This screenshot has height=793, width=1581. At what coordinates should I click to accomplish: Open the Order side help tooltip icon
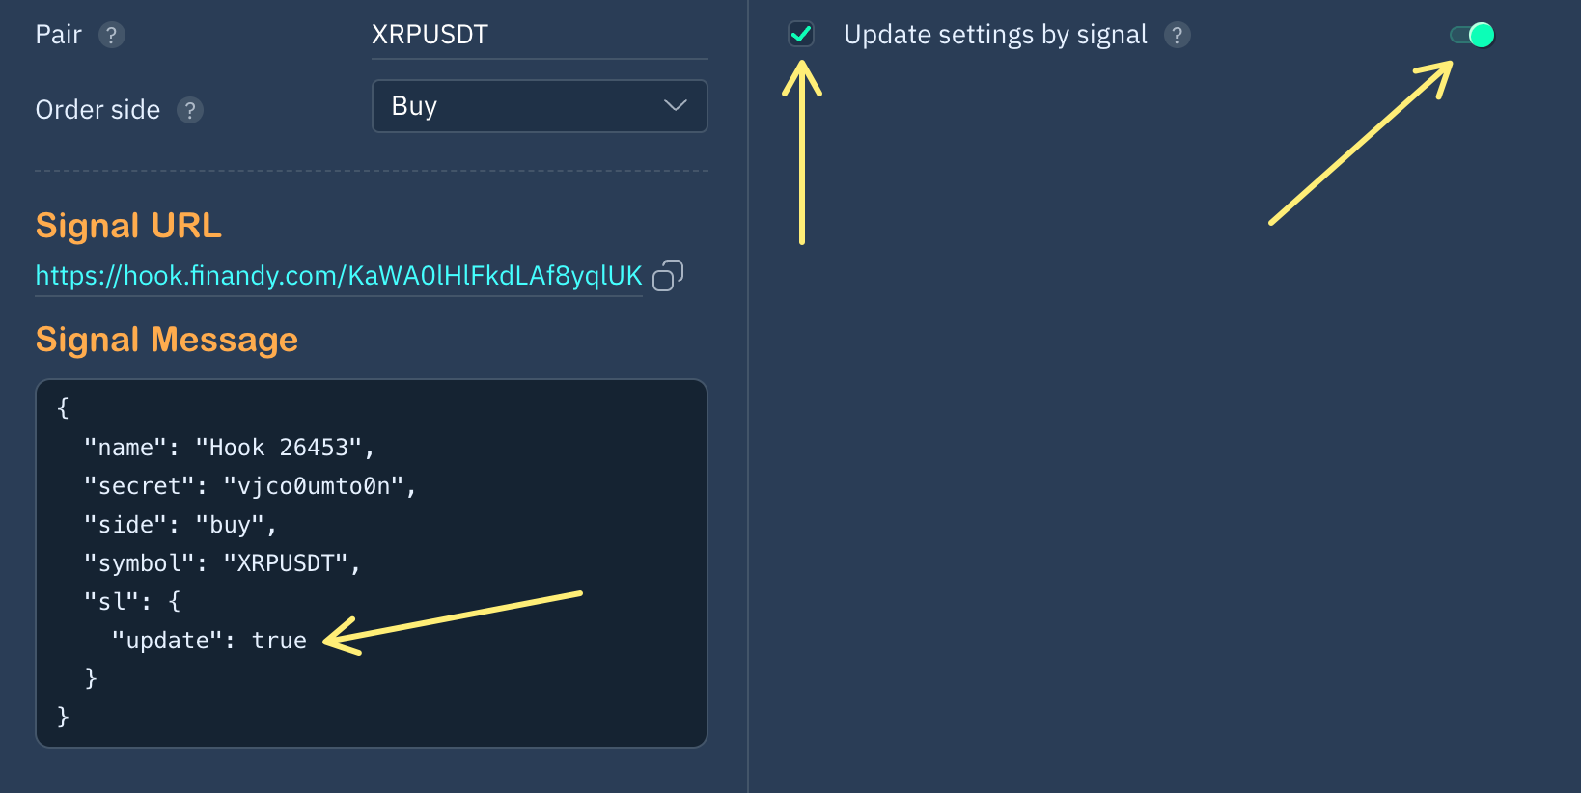(x=190, y=111)
